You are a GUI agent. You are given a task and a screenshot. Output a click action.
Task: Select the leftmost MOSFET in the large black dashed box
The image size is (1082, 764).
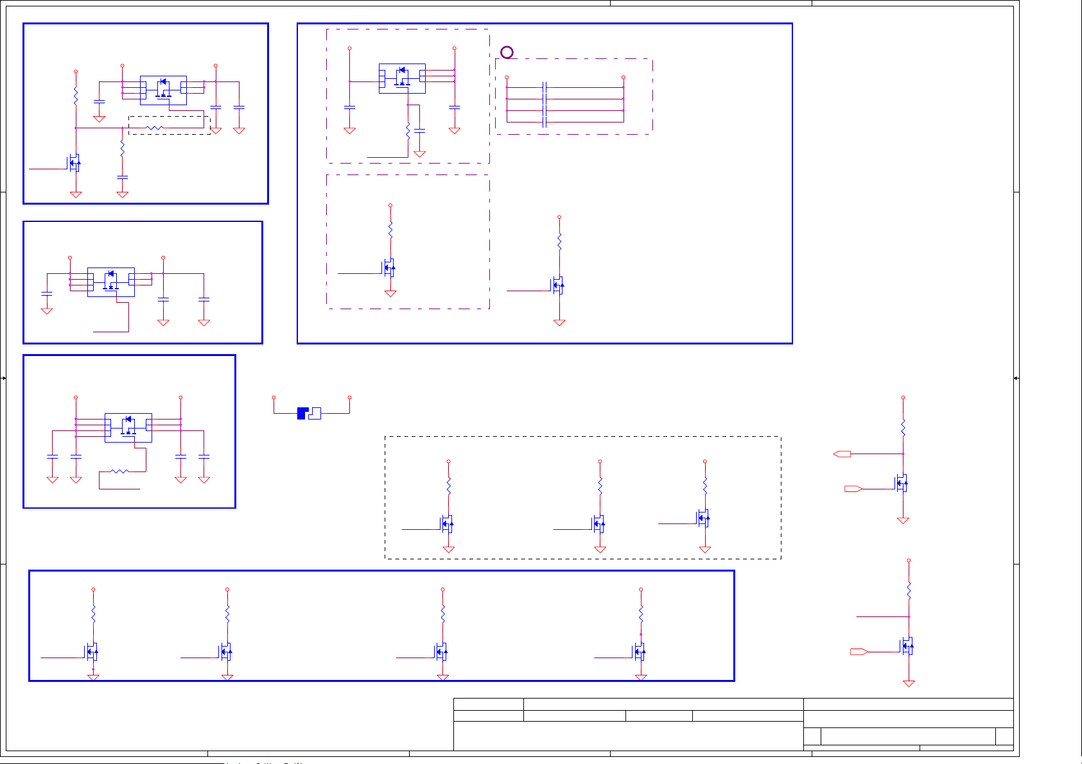[447, 524]
